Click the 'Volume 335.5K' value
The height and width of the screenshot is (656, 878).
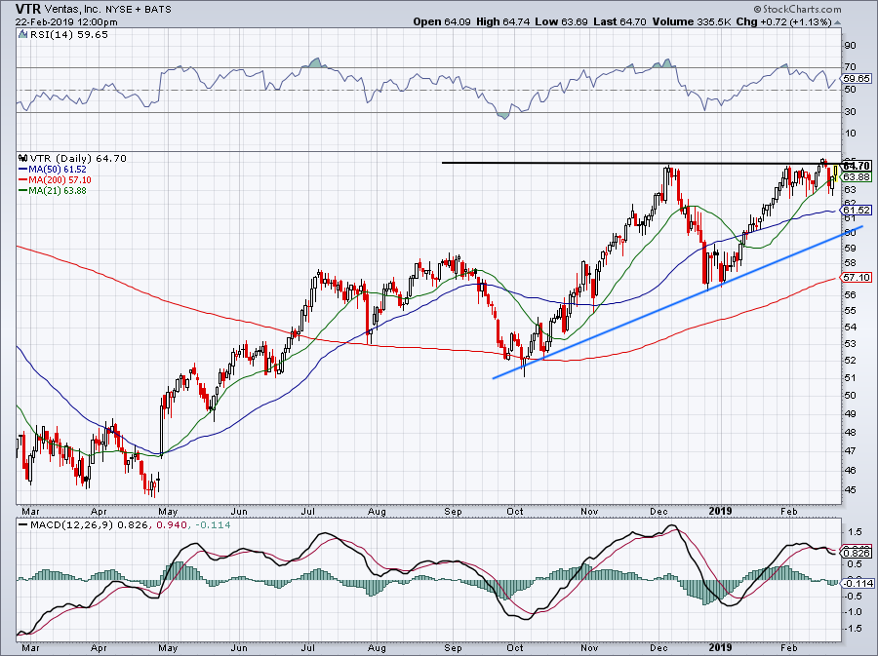691,21
